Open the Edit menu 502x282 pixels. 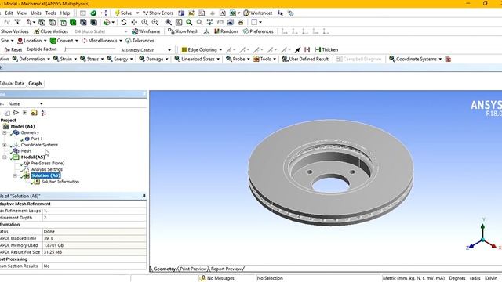(9, 13)
